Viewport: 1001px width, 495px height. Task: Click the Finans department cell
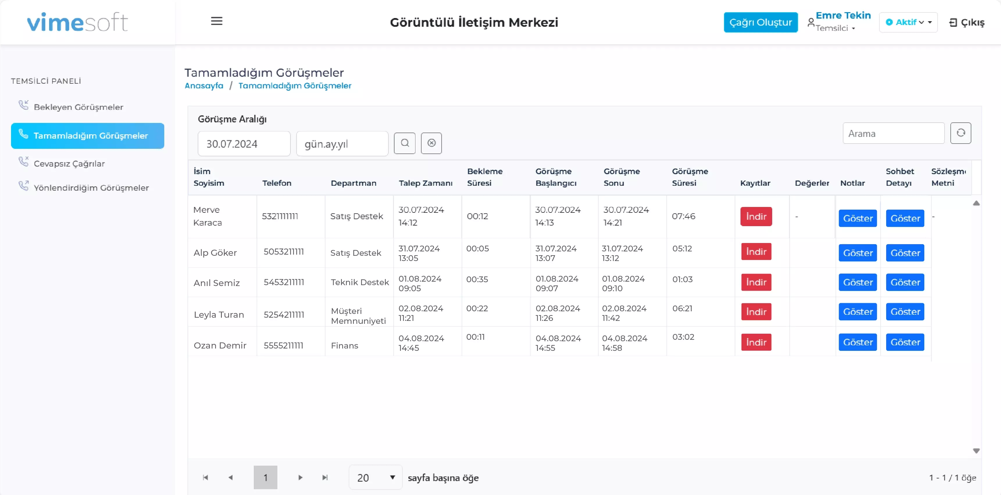coord(344,345)
